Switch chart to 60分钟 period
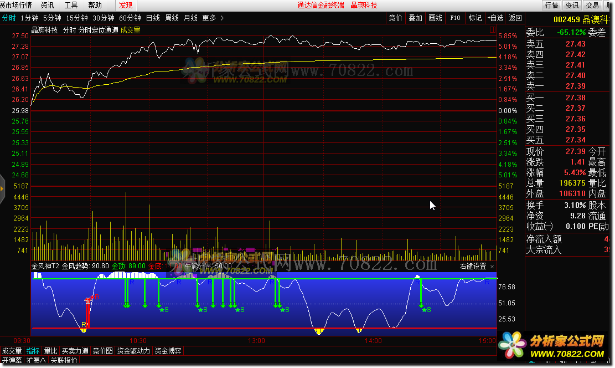 click(130, 18)
